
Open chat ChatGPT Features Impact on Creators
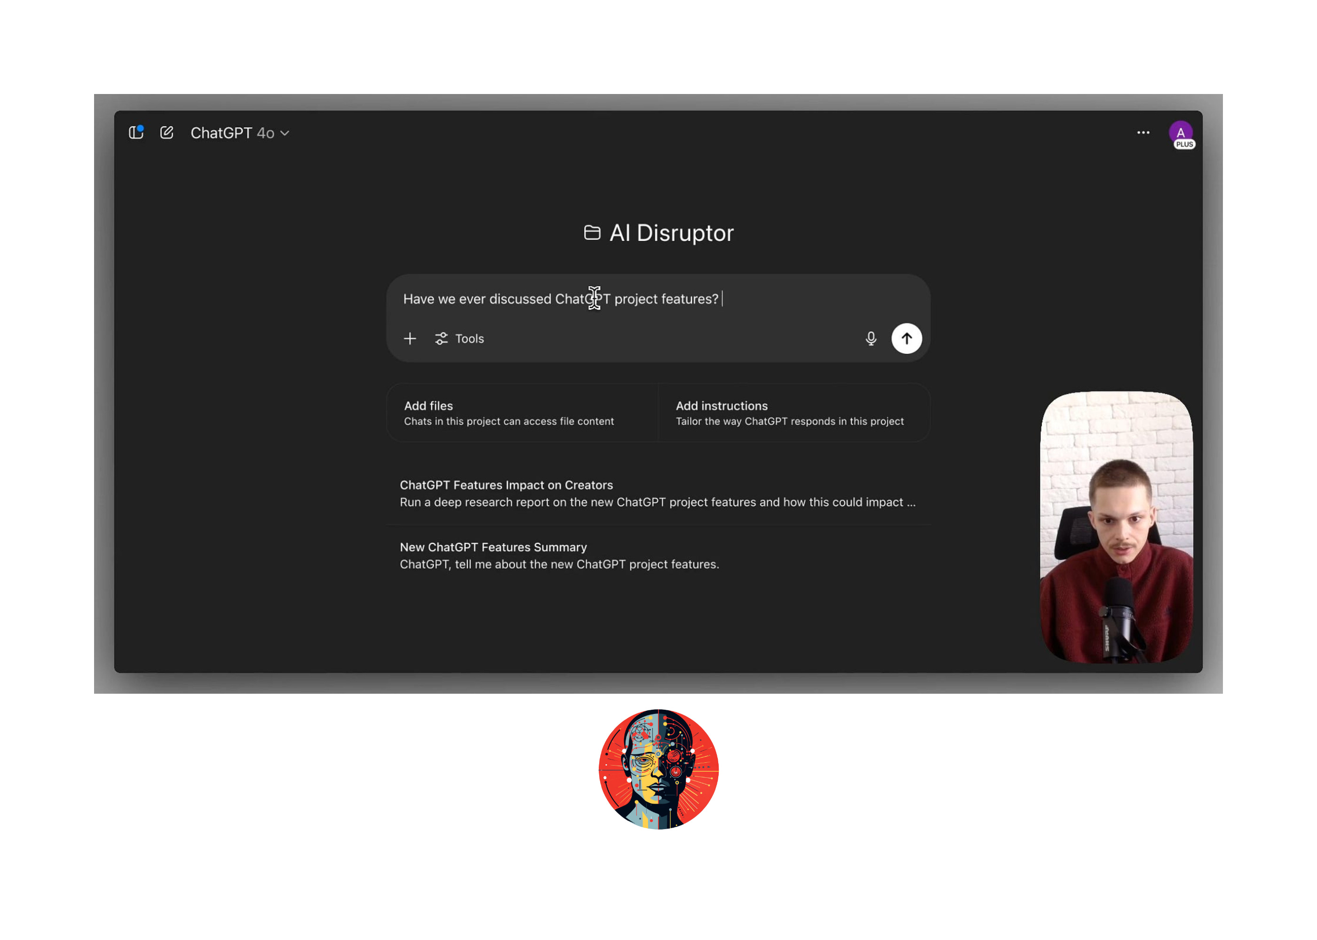[x=658, y=493]
